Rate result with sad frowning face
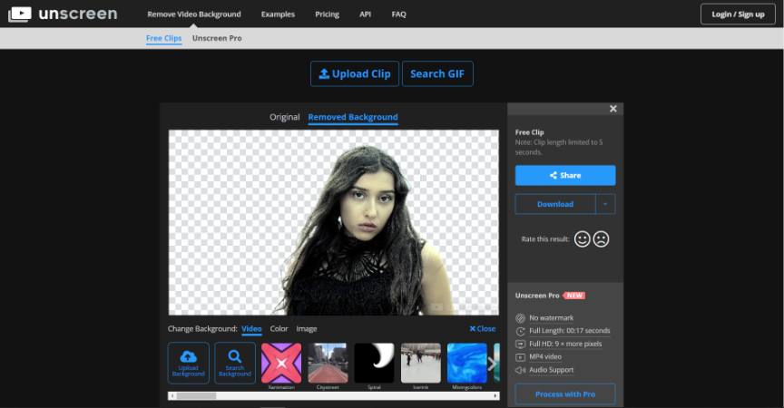 (601, 239)
